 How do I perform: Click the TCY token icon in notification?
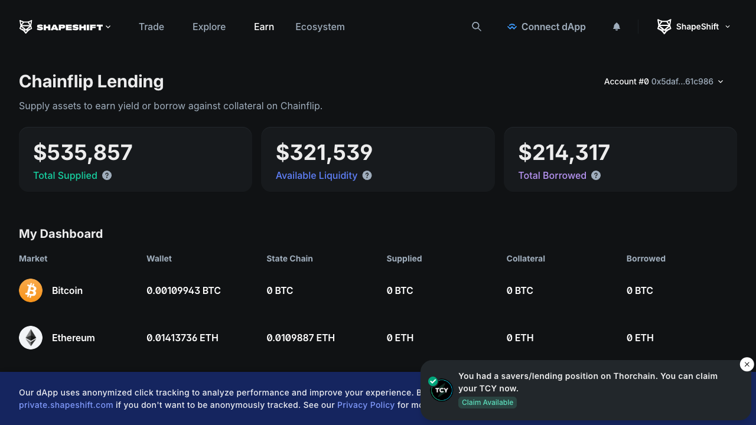pos(441,390)
